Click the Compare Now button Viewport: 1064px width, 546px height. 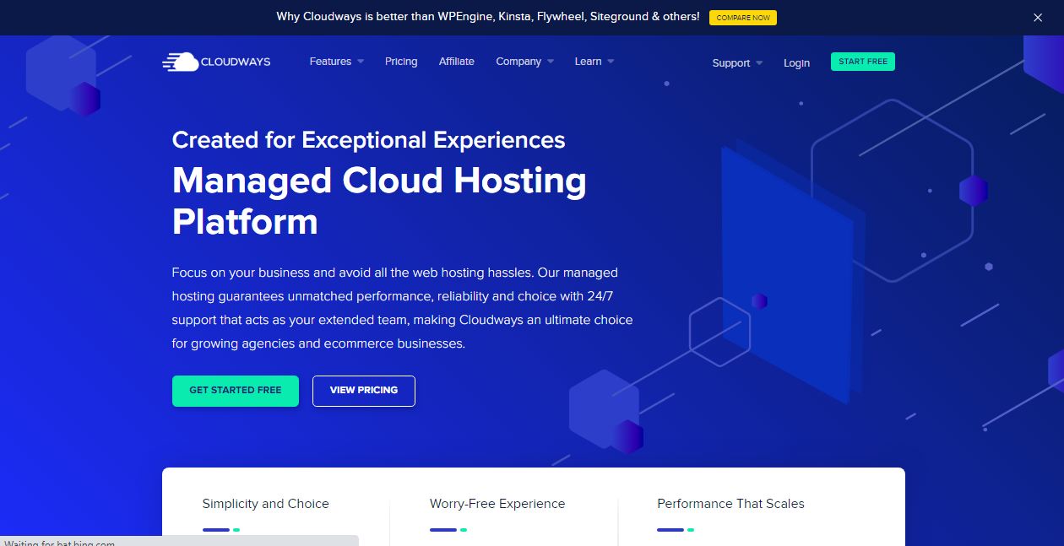[x=742, y=17]
